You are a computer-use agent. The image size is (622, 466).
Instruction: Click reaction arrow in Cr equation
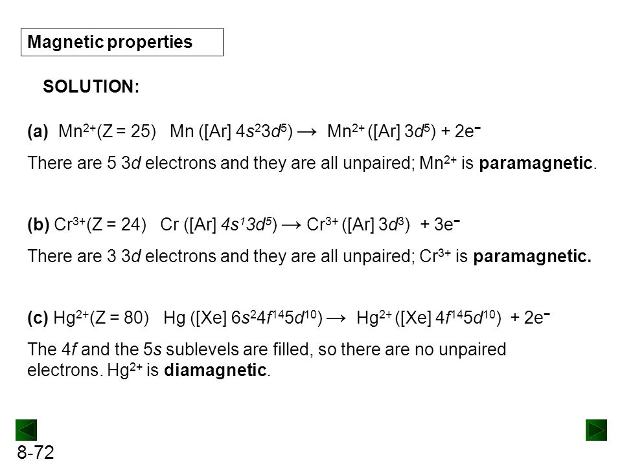pyautogui.click(x=292, y=225)
